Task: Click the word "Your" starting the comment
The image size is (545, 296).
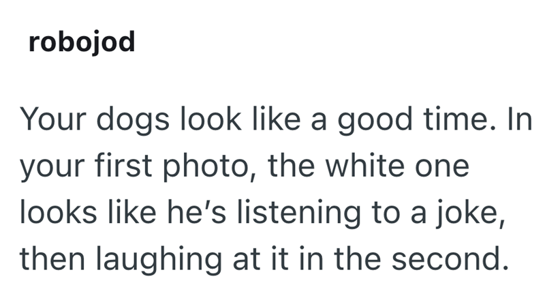Action: click(53, 119)
